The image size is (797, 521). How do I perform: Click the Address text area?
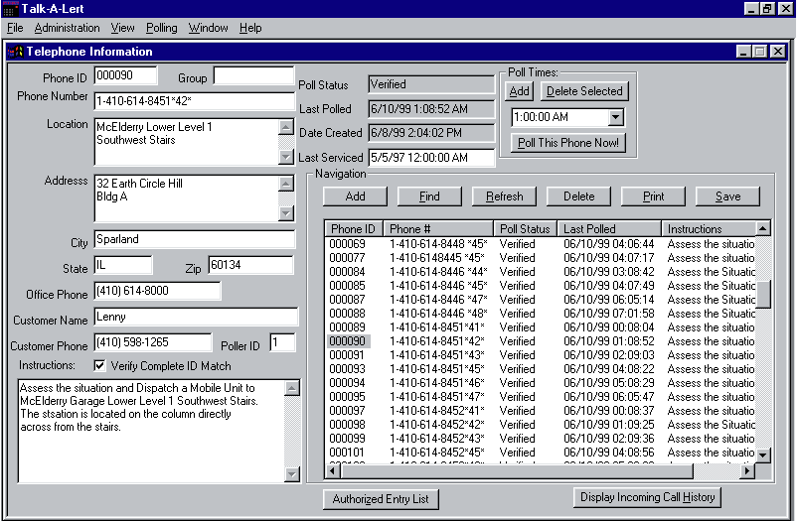187,198
